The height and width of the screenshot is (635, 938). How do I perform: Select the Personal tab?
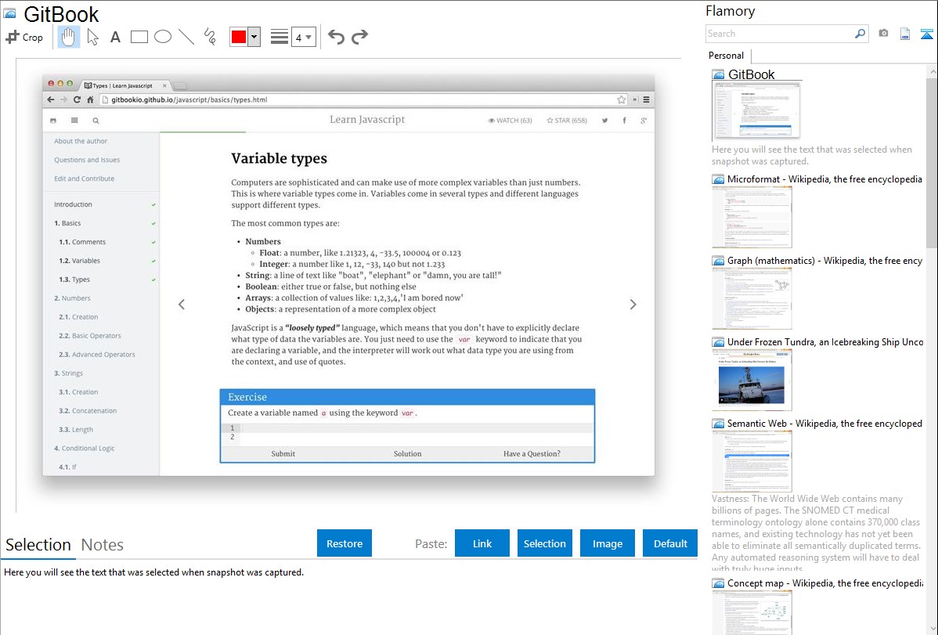tap(727, 56)
